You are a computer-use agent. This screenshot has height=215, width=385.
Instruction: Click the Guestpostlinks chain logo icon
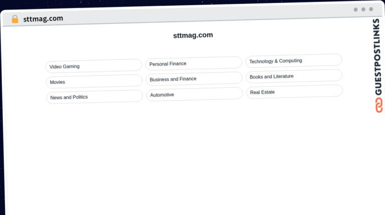click(379, 105)
